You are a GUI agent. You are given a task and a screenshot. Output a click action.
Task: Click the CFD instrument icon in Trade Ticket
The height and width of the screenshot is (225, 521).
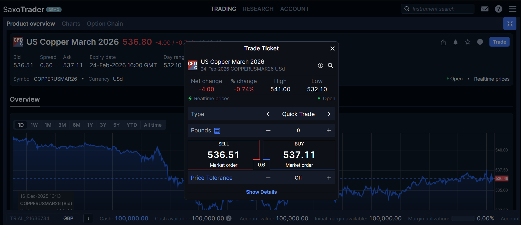tap(193, 65)
